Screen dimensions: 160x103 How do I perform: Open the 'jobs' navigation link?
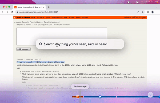pyautogui.click(x=78, y=17)
